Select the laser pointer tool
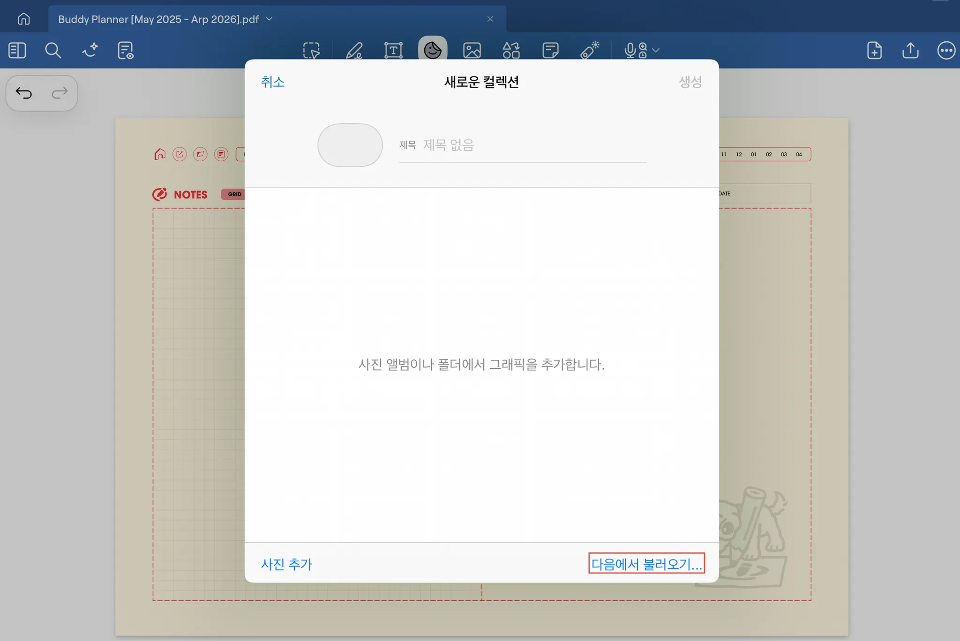This screenshot has width=960, height=641. click(590, 50)
